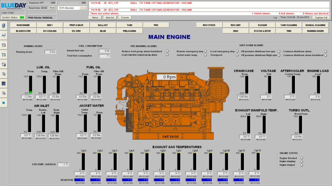
Task: Click the Exh. temp. average value field
Action: pos(63,164)
